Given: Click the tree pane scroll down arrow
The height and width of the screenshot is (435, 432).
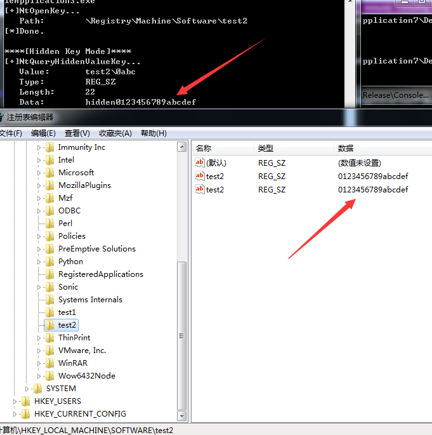Looking at the screenshot, I should coord(182,415).
